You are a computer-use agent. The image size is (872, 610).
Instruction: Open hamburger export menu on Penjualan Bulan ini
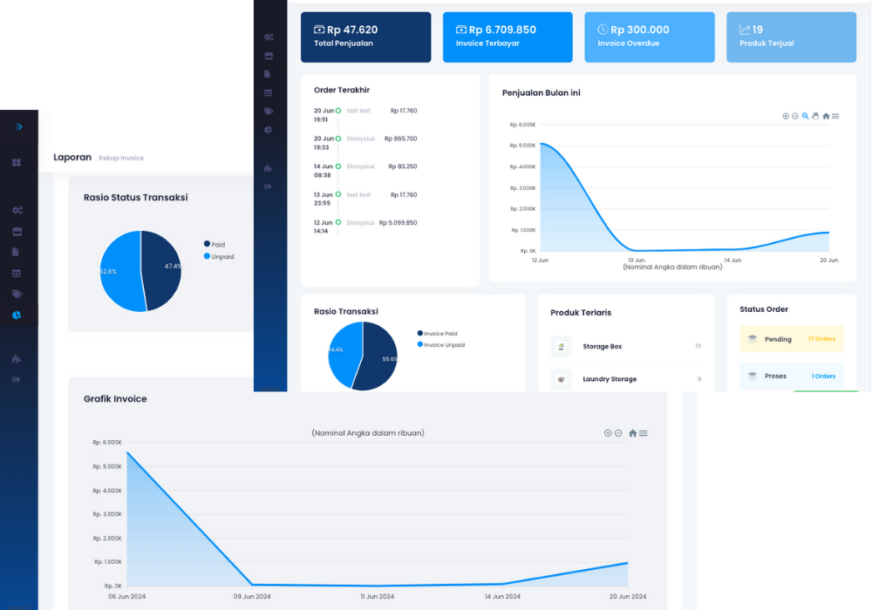point(835,116)
